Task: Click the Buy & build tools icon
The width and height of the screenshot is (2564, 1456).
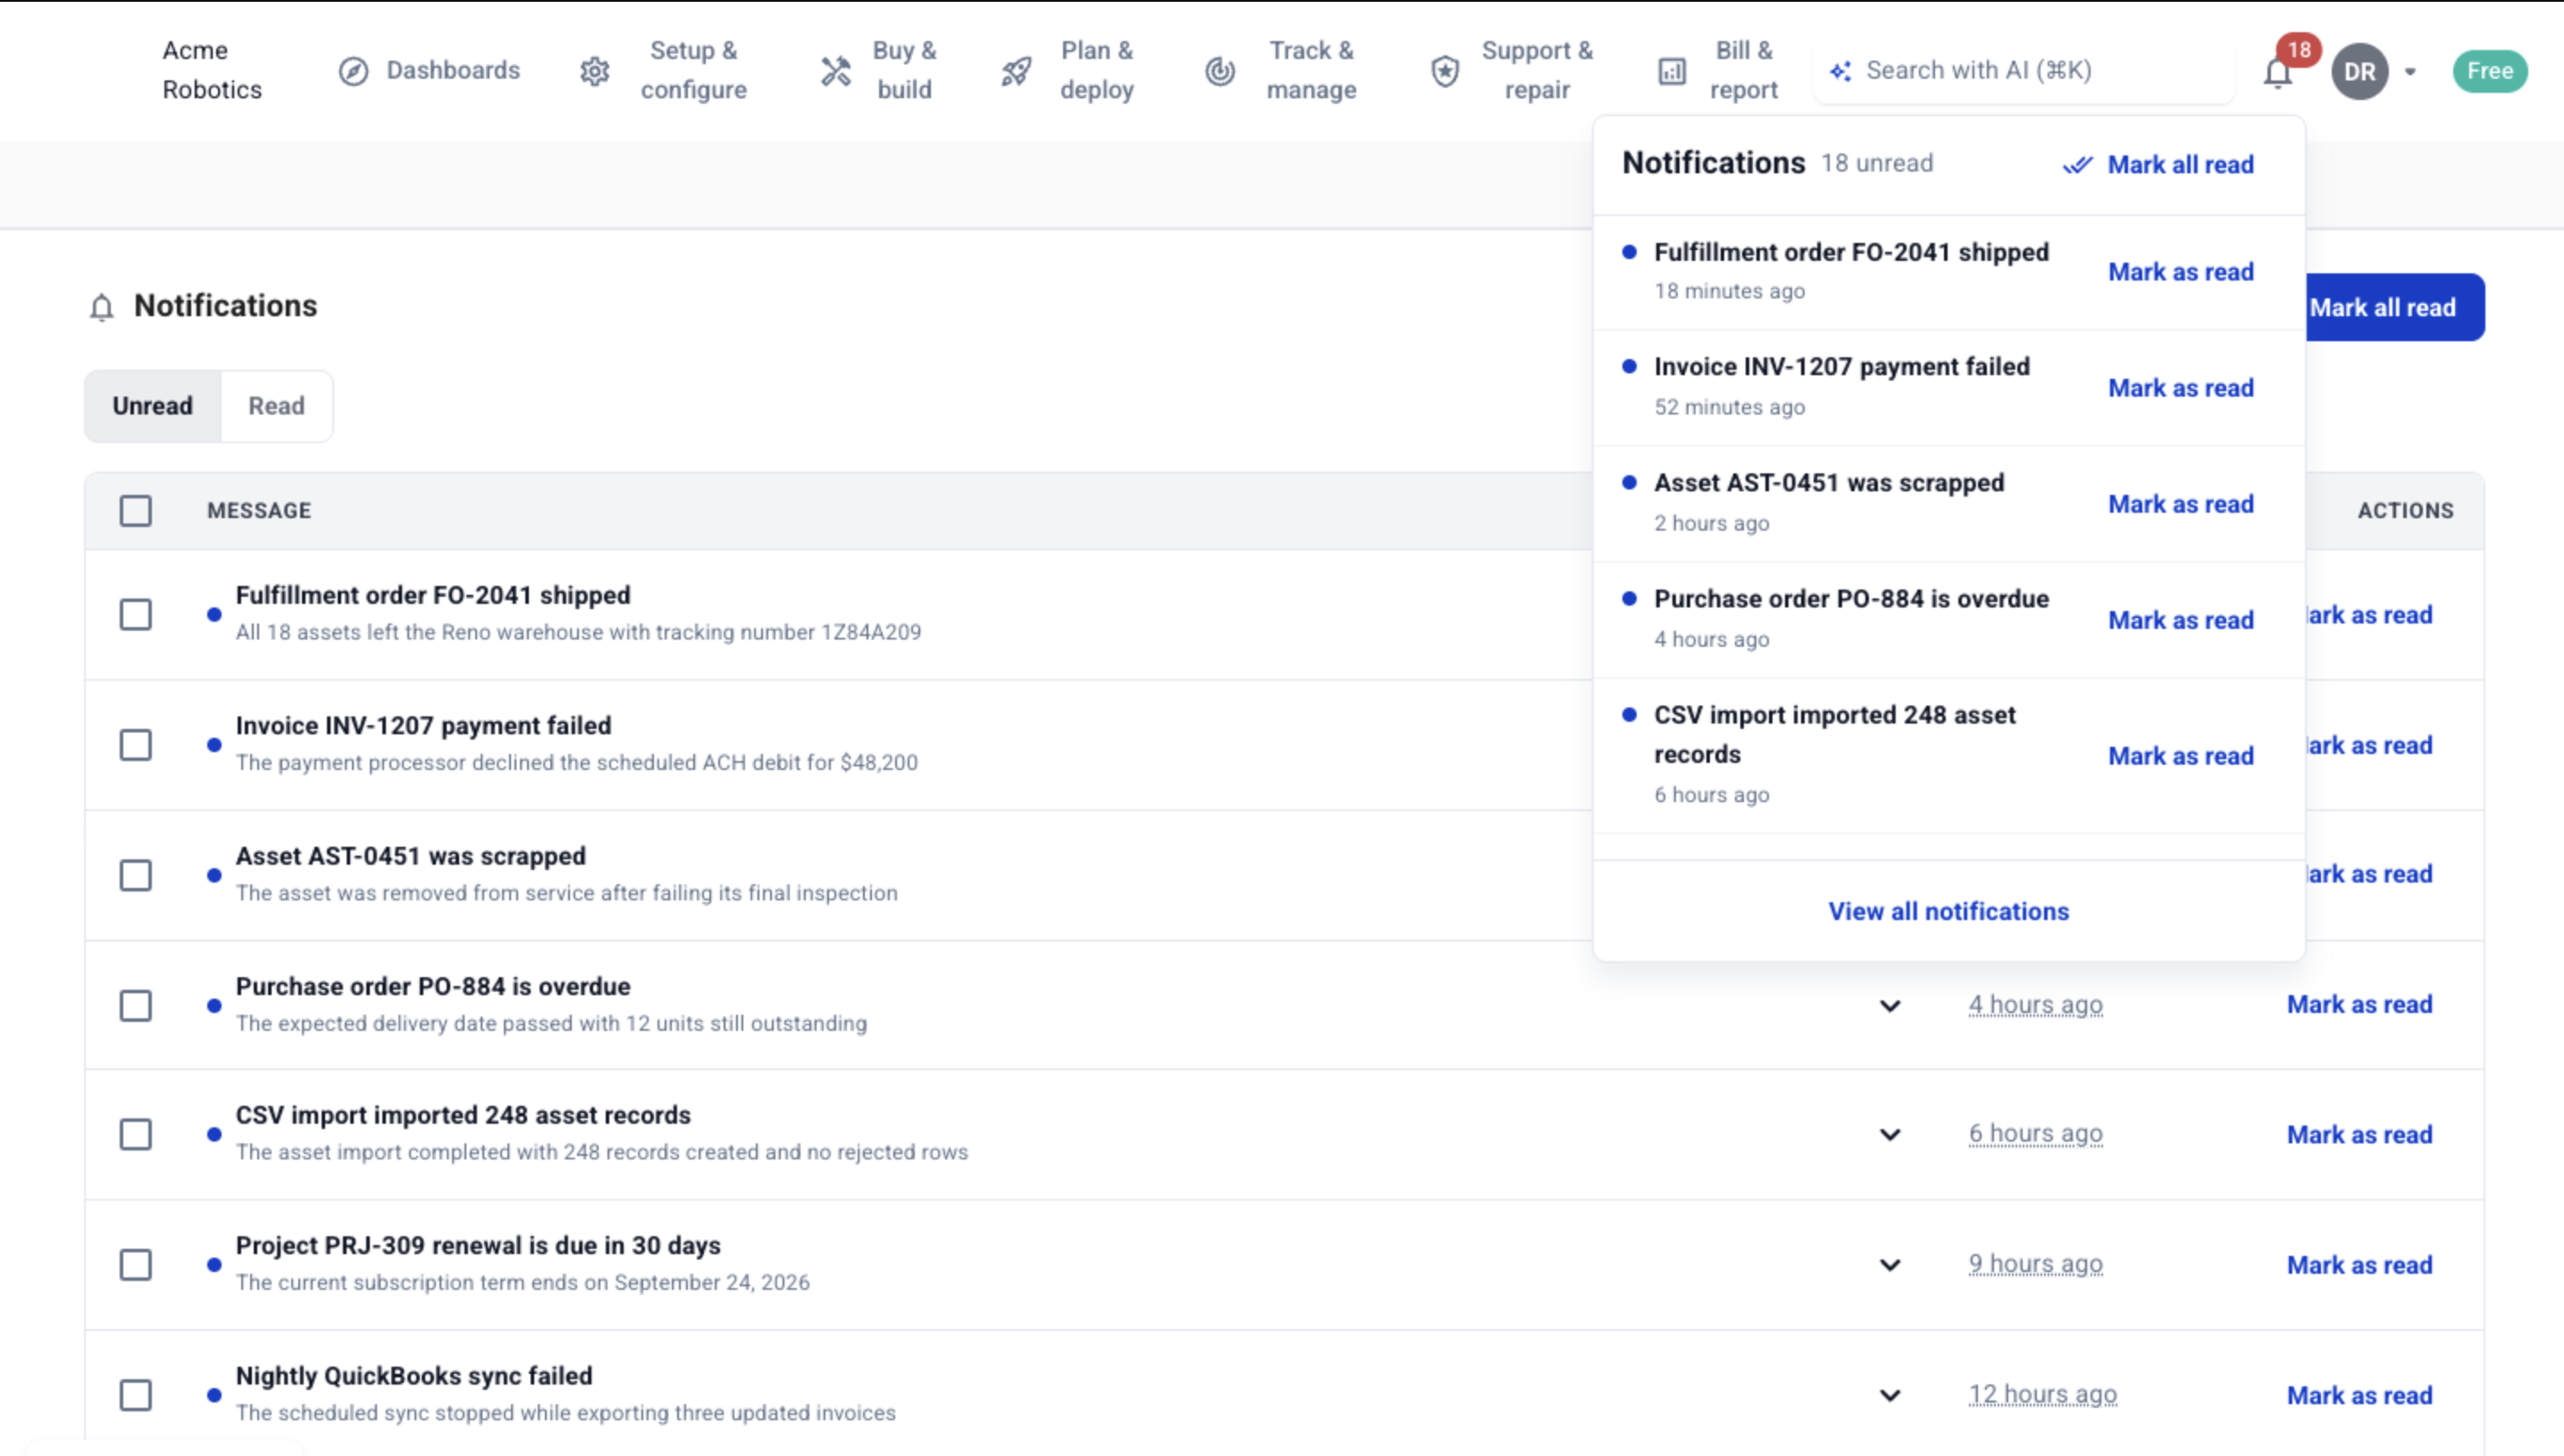Action: [x=836, y=71]
